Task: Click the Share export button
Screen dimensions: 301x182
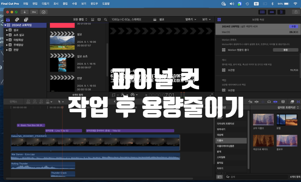Action: click(x=296, y=12)
